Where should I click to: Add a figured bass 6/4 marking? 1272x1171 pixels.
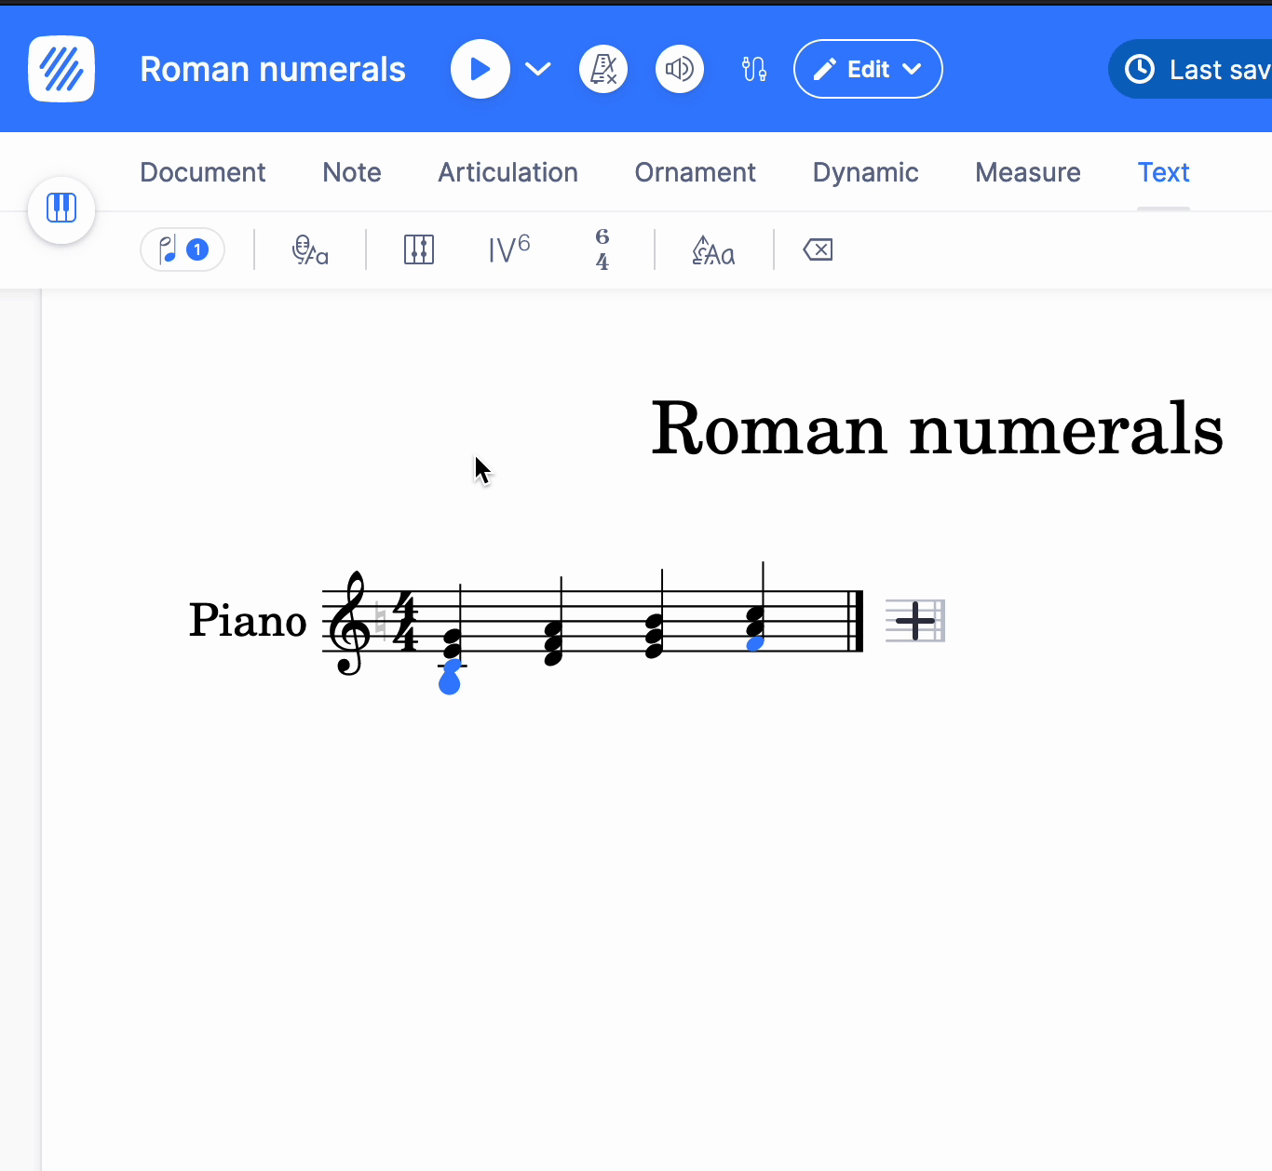[602, 249]
